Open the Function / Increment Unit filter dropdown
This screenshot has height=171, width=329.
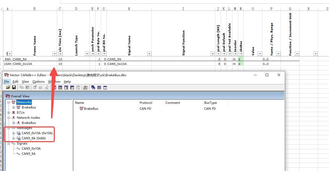click(297, 54)
